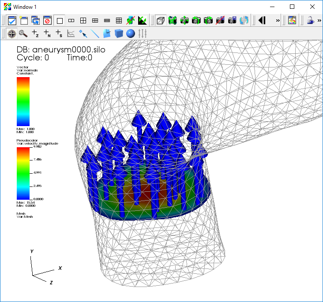Delete the active window
Image resolution: width=323 pixels, height=302 pixels.
[x=48, y=21]
